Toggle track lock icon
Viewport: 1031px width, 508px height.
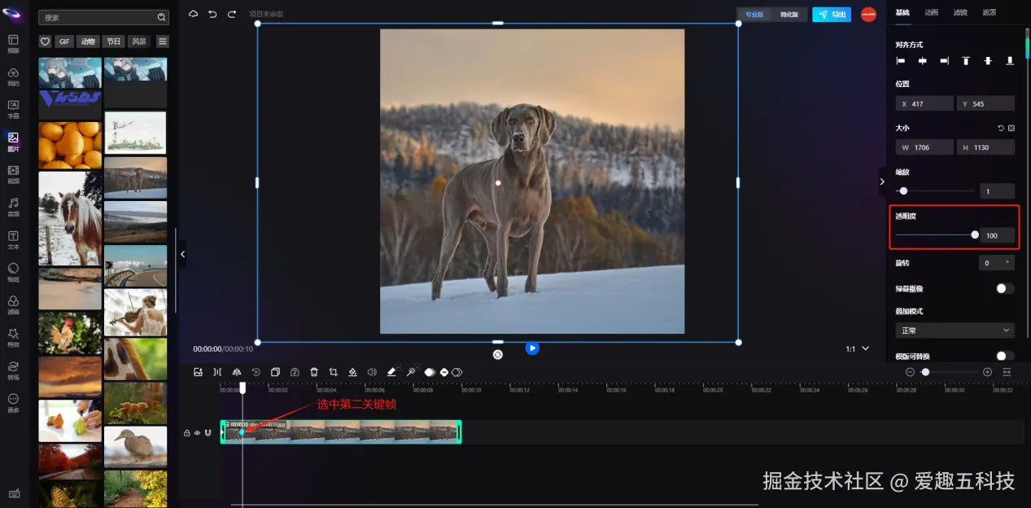pyautogui.click(x=187, y=433)
